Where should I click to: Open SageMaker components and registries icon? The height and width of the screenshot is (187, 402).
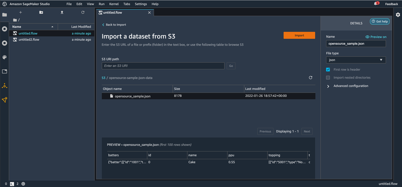pyautogui.click(x=4, y=100)
